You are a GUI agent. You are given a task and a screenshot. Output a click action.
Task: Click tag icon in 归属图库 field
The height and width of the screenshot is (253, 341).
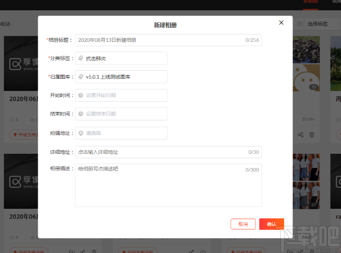click(80, 77)
